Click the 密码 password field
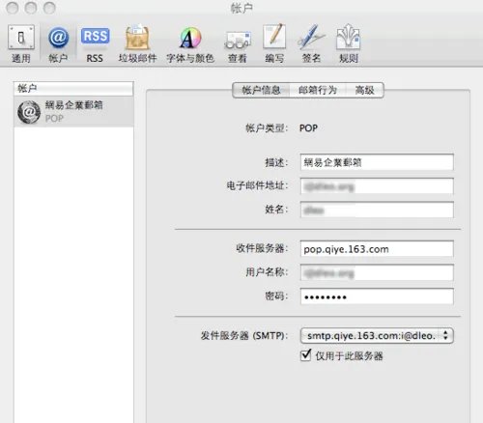The width and height of the screenshot is (483, 423). [377, 296]
